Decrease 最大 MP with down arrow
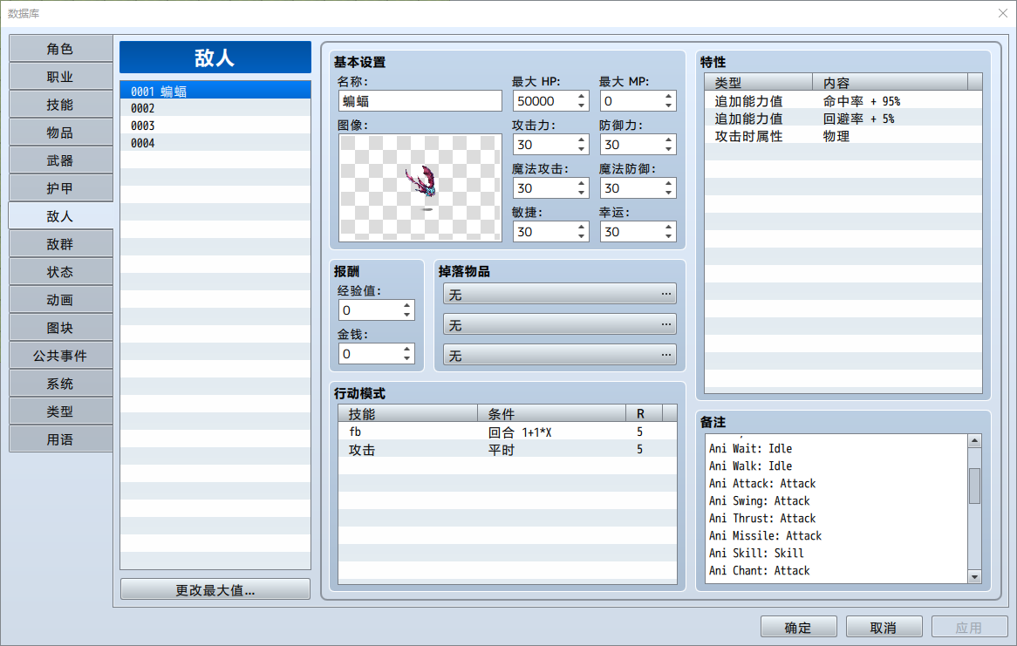This screenshot has width=1017, height=646. pos(669,105)
